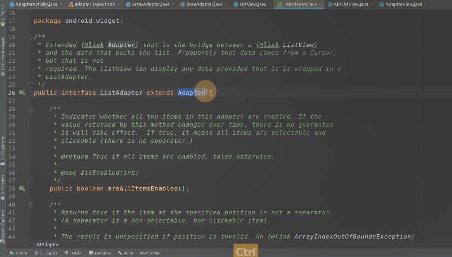Screen dimensions: 452x257
Task: Click line number 30 in the gutter
Action: click(12, 125)
